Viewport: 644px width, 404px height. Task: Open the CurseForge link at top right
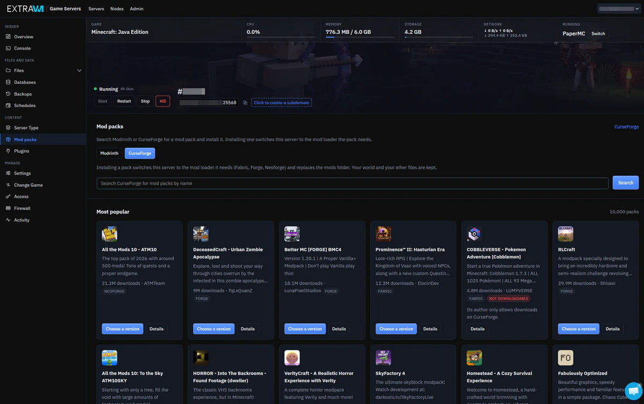tap(626, 127)
